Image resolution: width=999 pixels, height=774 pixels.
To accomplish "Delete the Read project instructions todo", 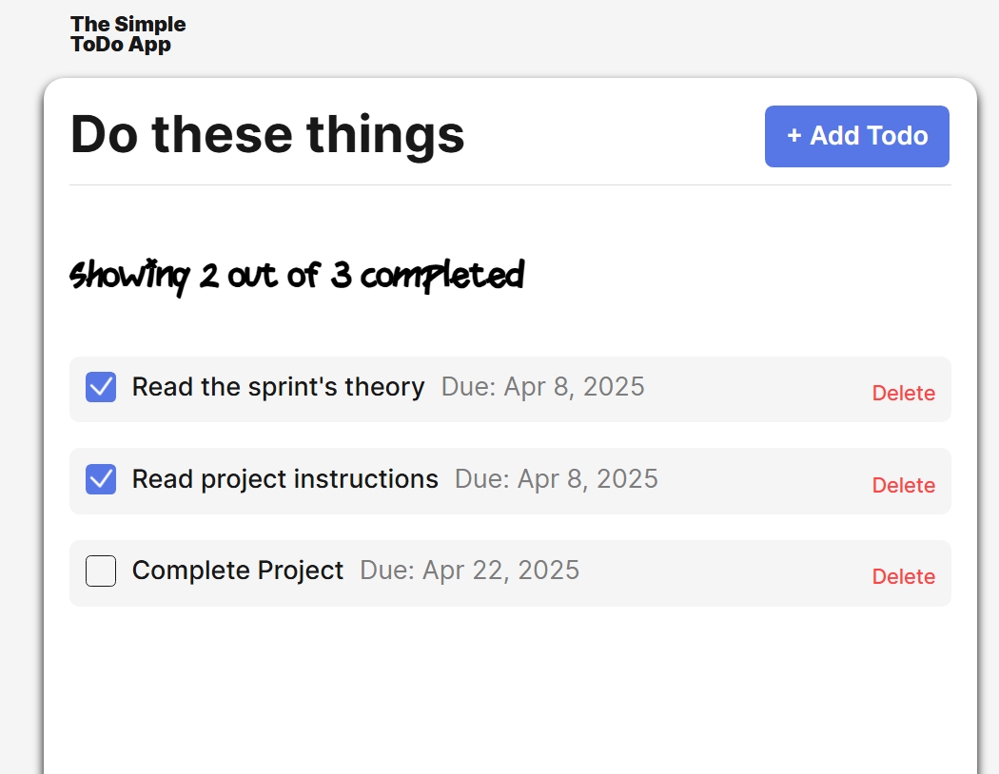I will (x=903, y=485).
